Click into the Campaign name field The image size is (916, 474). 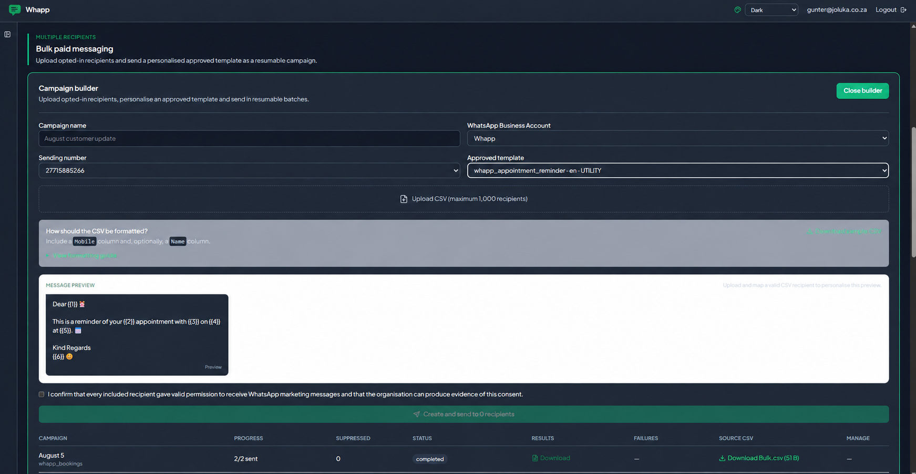click(x=249, y=138)
